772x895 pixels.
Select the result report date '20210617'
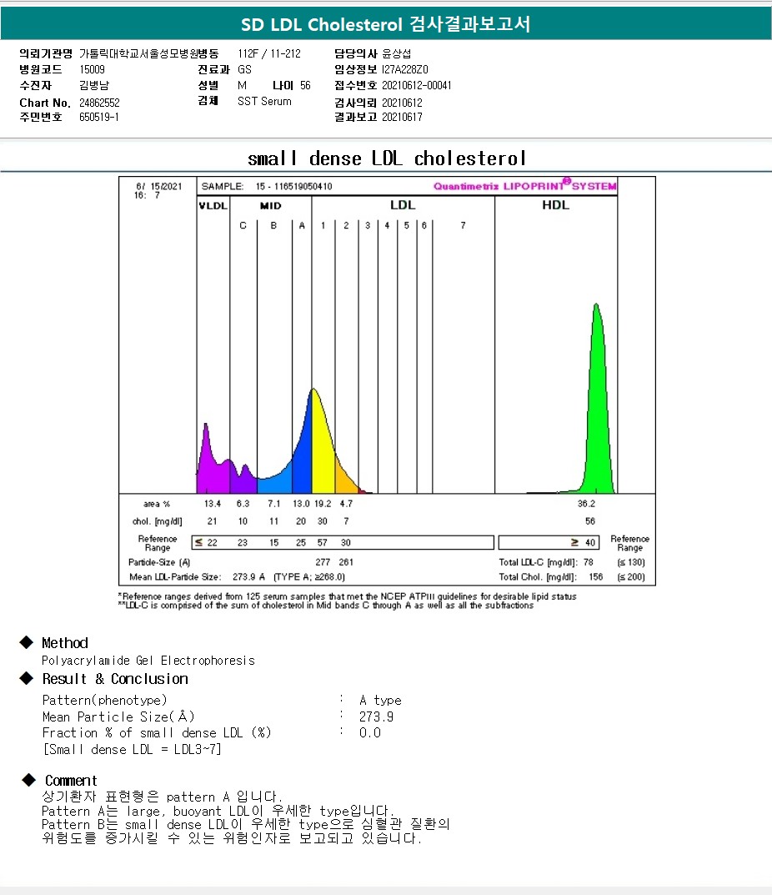[x=403, y=117]
